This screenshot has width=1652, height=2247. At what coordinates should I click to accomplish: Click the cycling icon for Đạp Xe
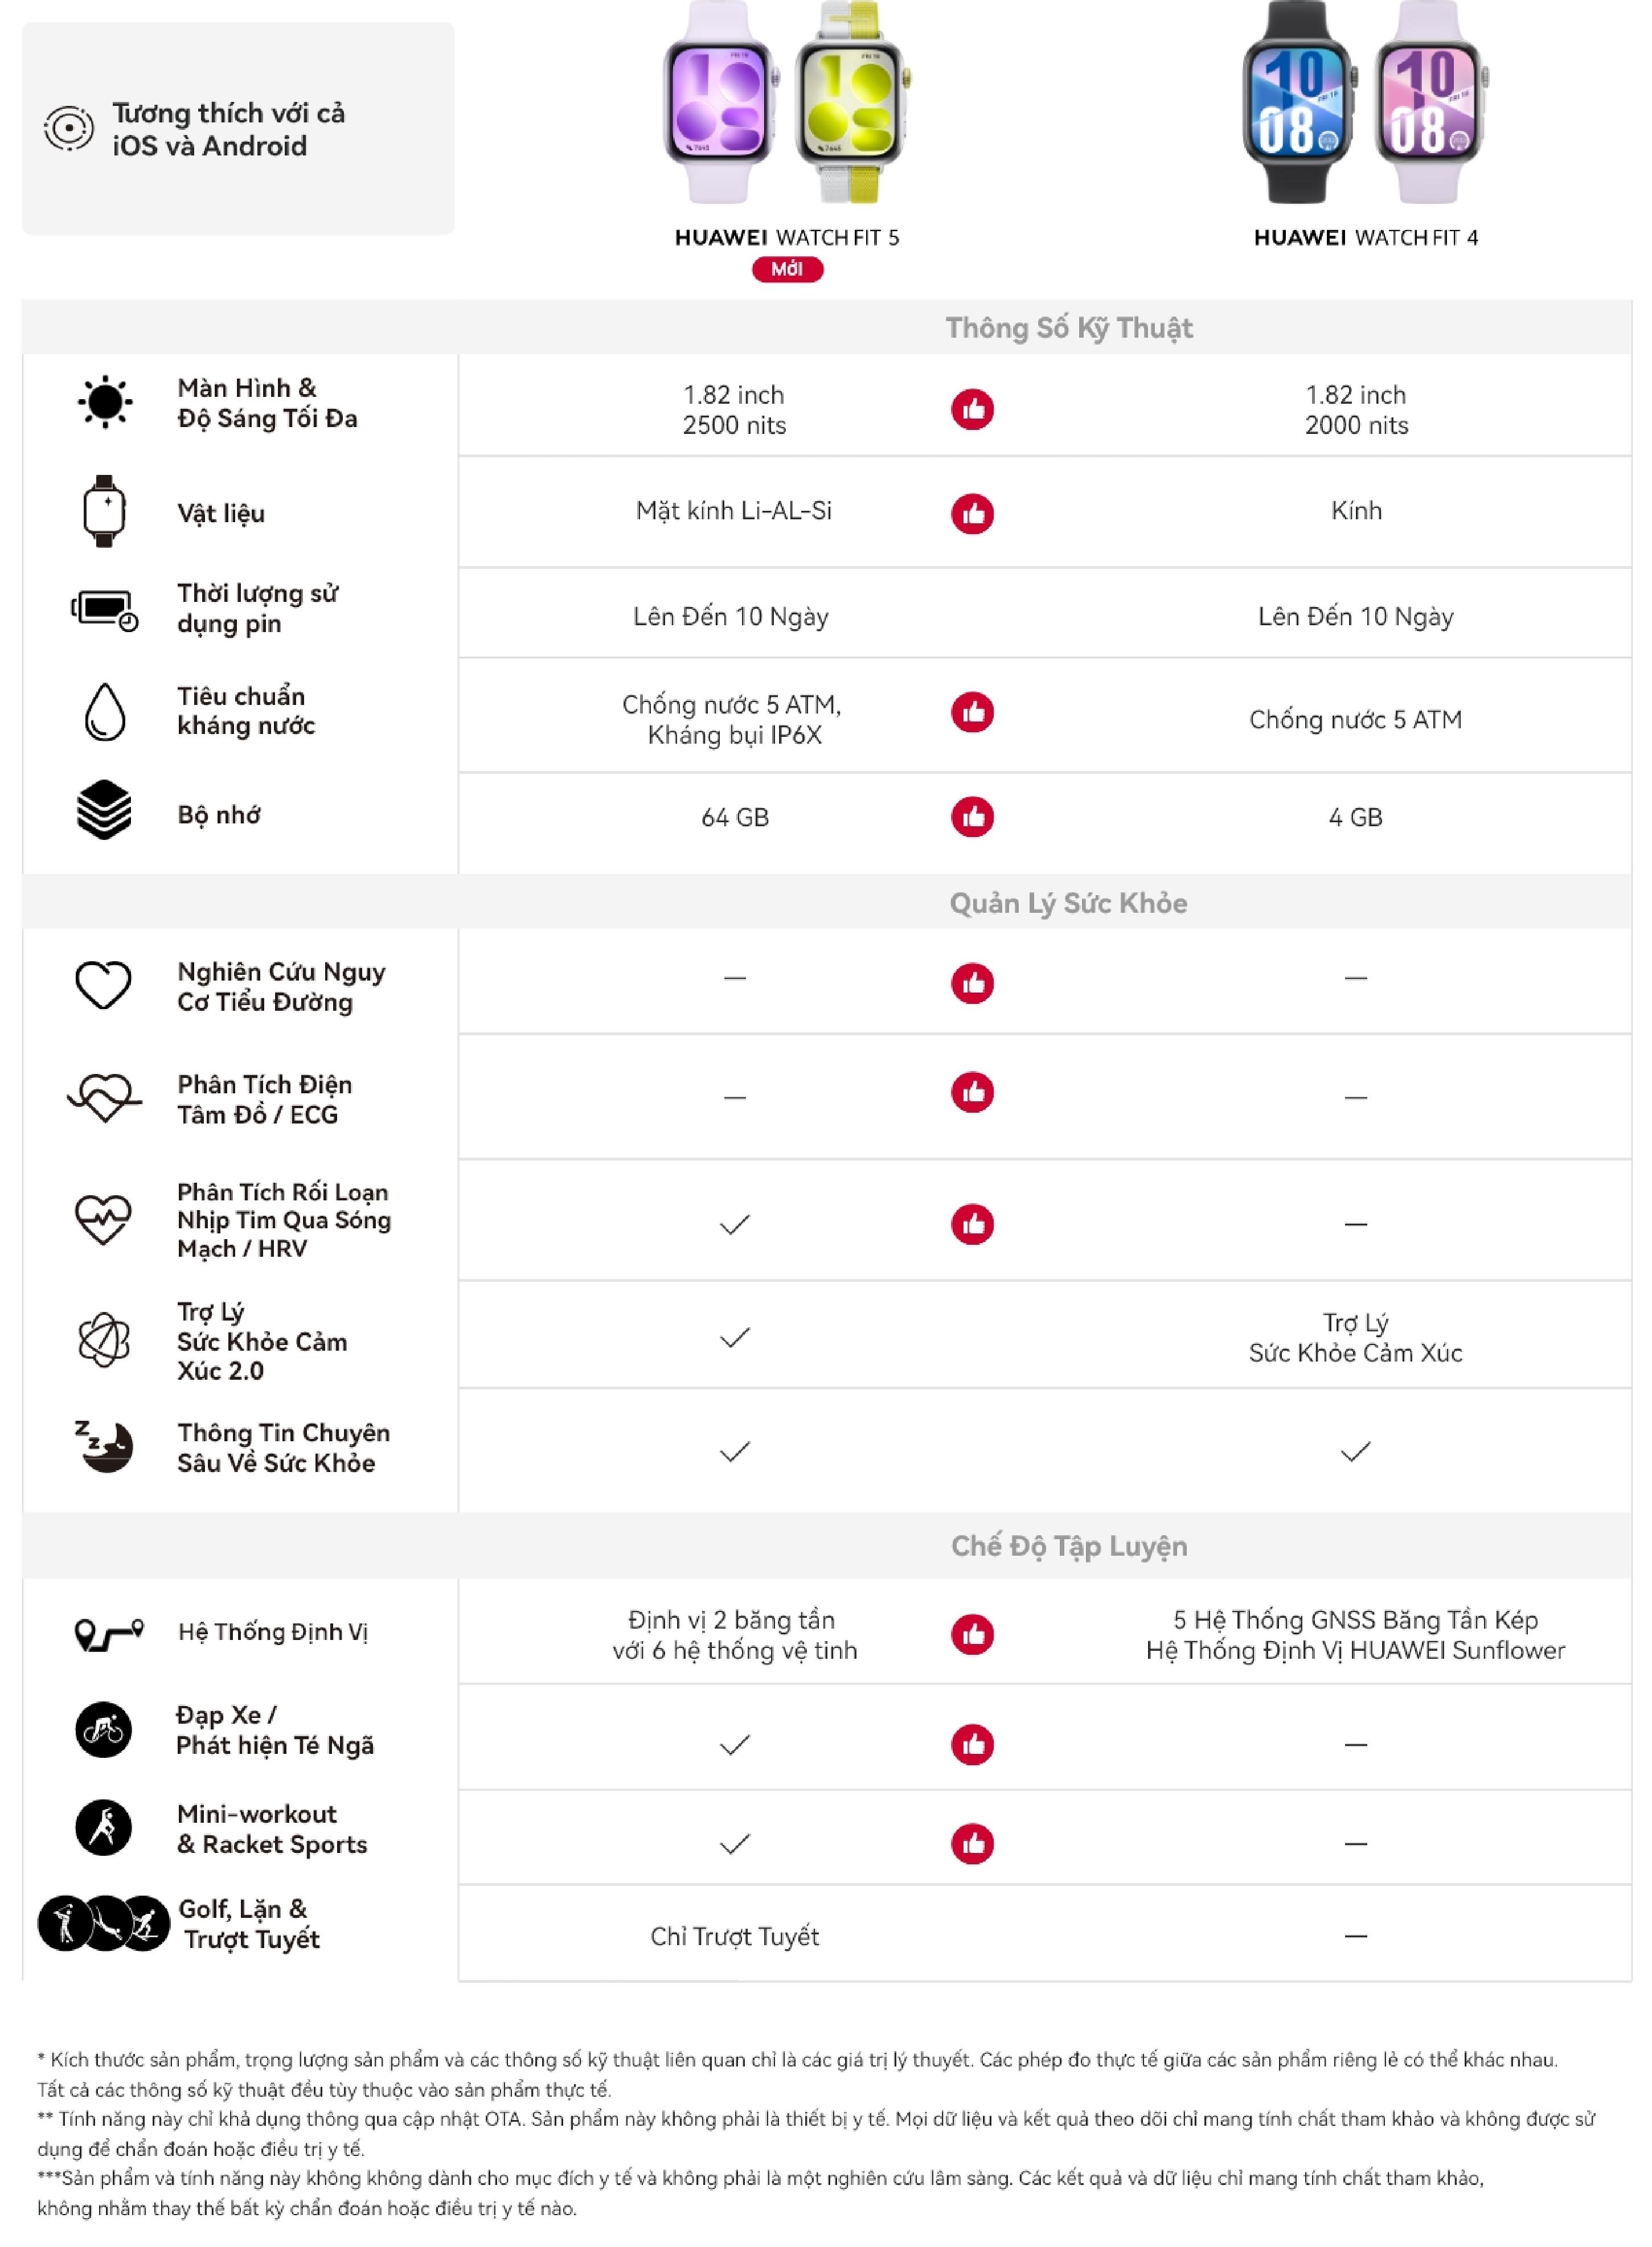(x=103, y=1729)
